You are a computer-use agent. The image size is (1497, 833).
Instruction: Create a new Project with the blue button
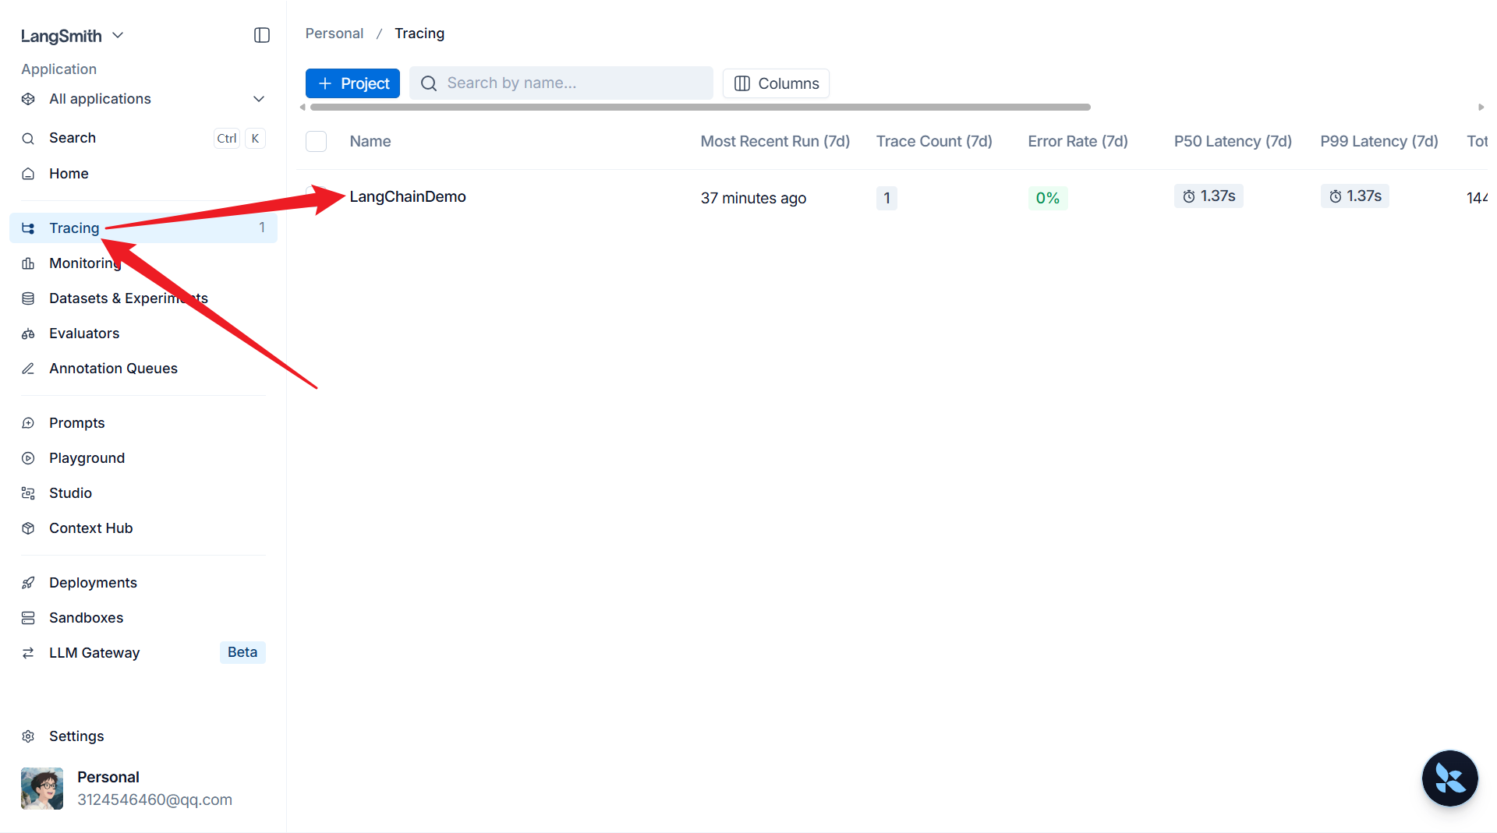pyautogui.click(x=352, y=83)
